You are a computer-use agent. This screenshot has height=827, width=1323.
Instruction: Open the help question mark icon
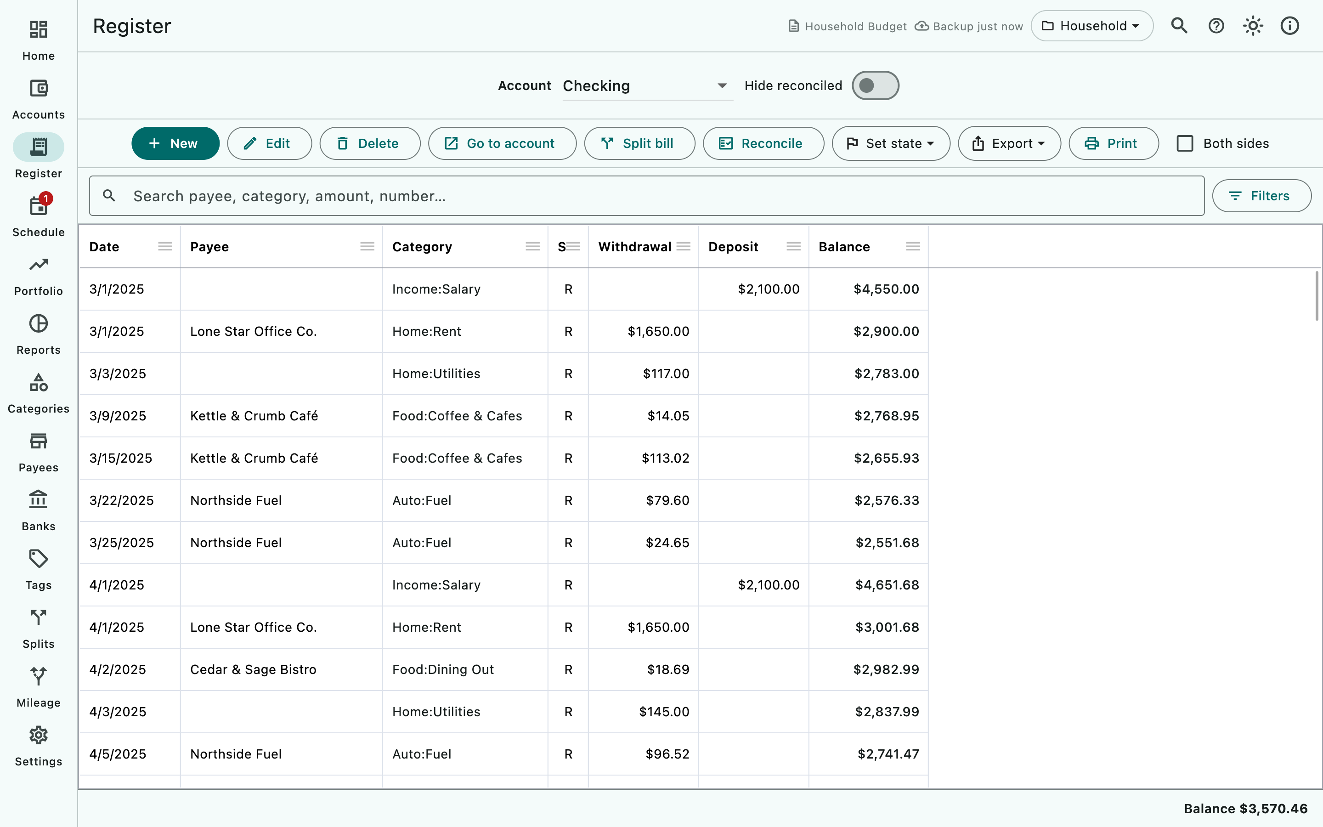(x=1216, y=26)
